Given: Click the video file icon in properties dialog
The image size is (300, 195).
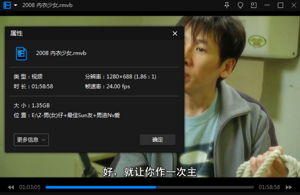Looking at the screenshot, I should coord(21,53).
